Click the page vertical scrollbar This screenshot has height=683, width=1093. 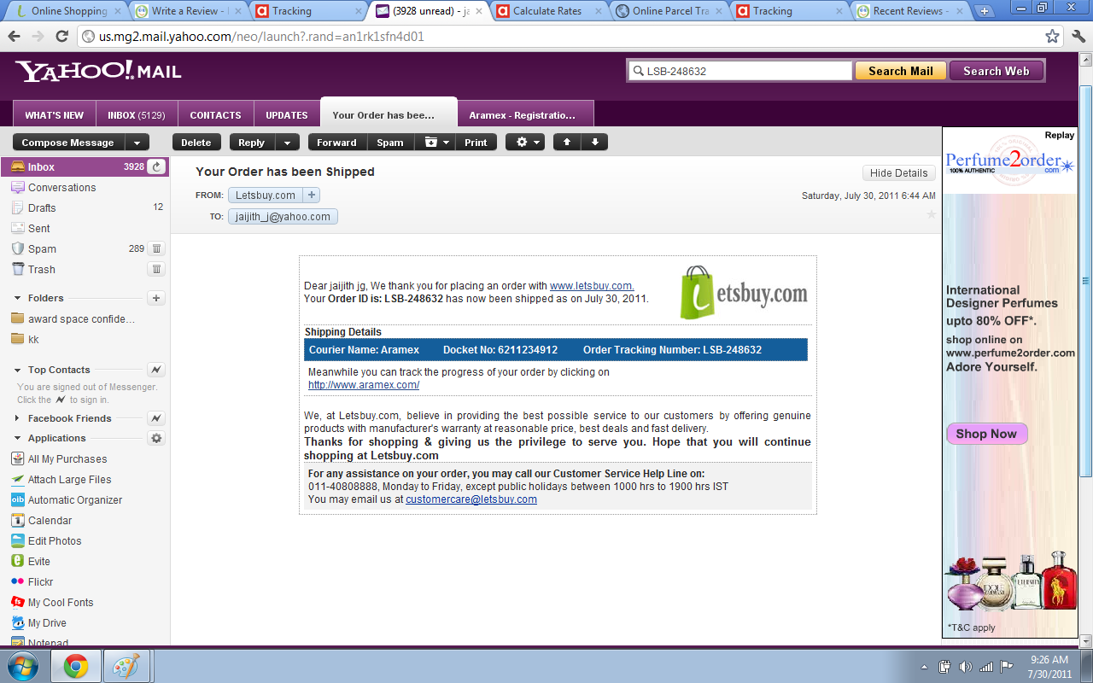[1085, 282]
